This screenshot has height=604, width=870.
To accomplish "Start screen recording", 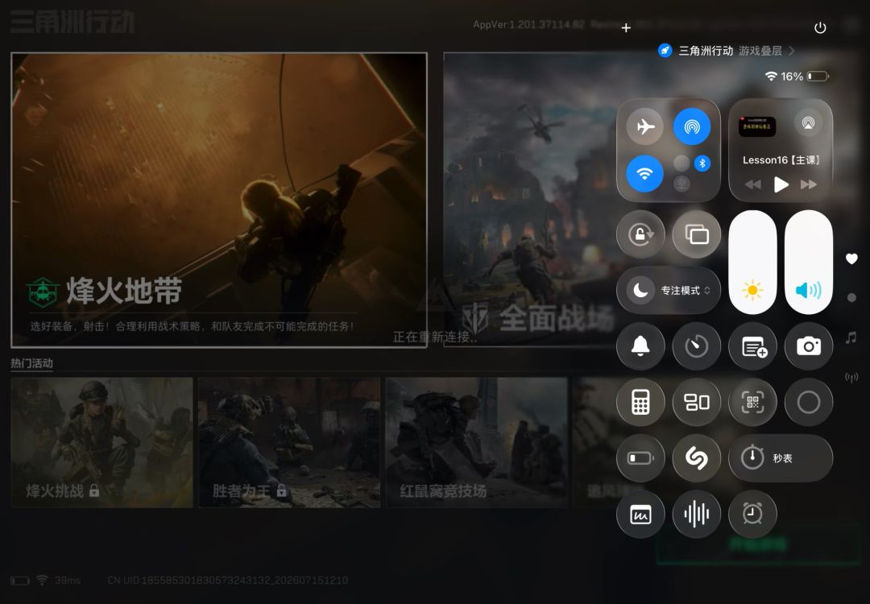I will [809, 402].
